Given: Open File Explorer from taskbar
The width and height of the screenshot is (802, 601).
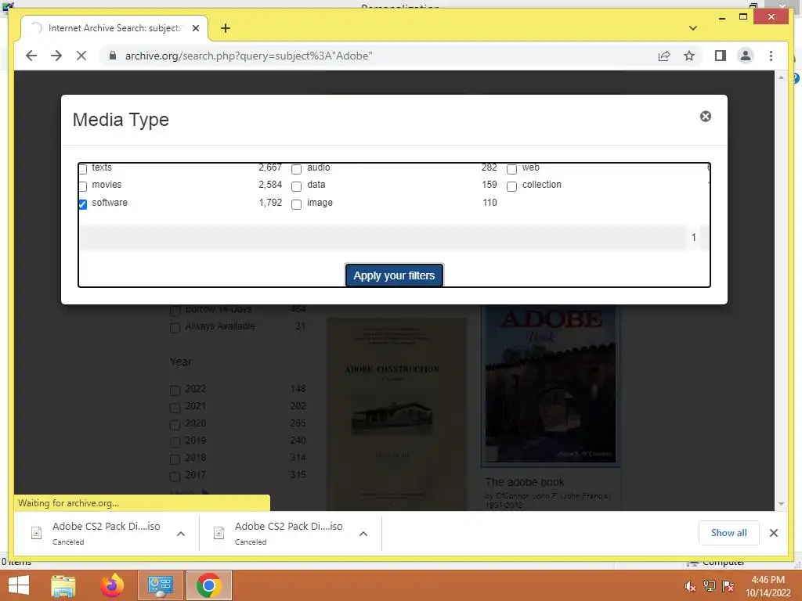Looking at the screenshot, I should pos(63,585).
